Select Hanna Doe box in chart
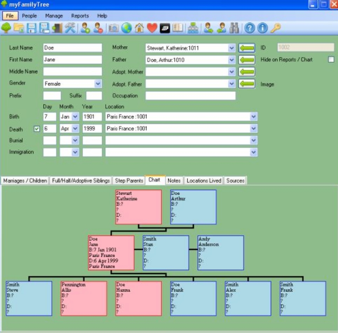This screenshot has height=333, width=338. (x=138, y=298)
